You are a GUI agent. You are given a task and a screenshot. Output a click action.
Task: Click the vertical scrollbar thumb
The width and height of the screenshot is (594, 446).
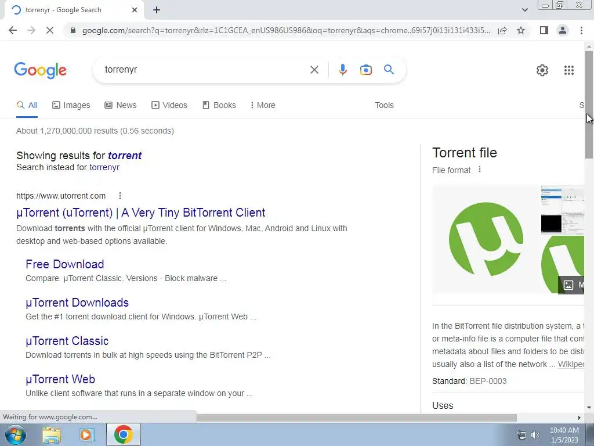click(589, 105)
